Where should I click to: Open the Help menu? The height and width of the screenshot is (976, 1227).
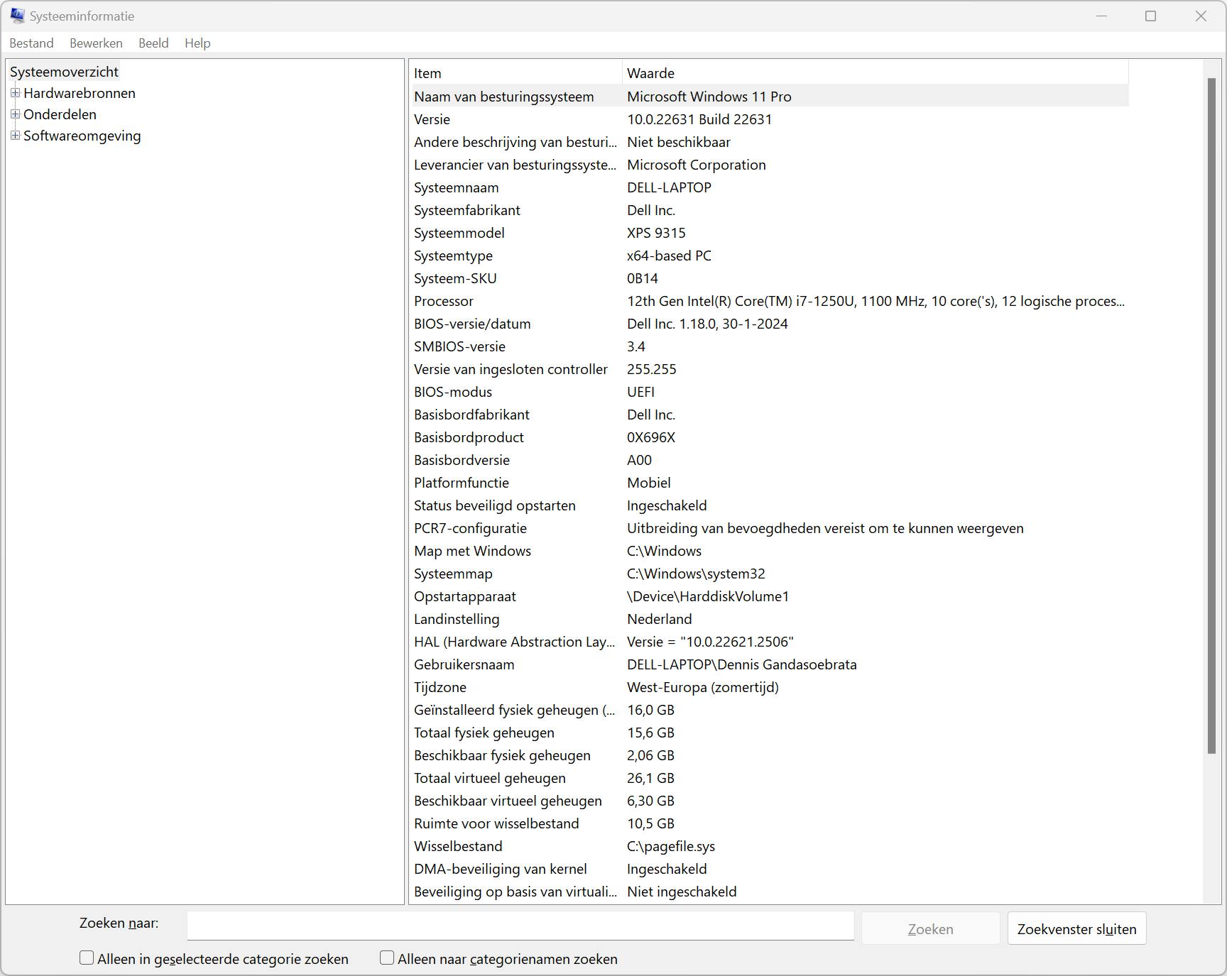point(197,43)
